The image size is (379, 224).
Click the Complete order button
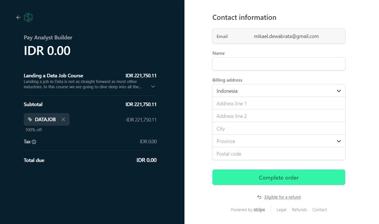279,177
